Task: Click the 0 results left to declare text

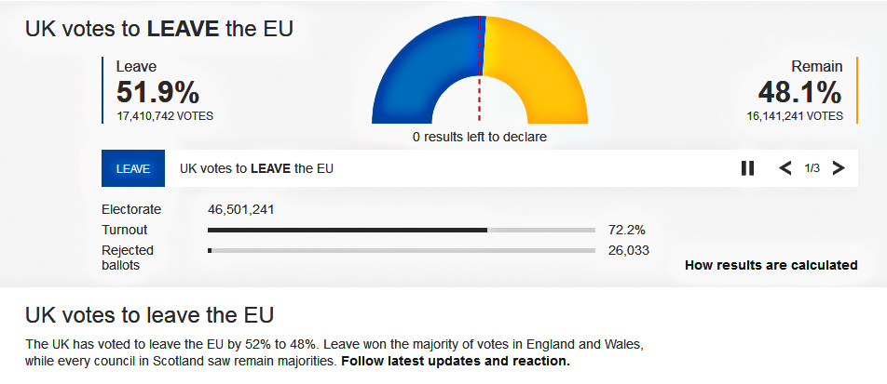Action: 480,137
